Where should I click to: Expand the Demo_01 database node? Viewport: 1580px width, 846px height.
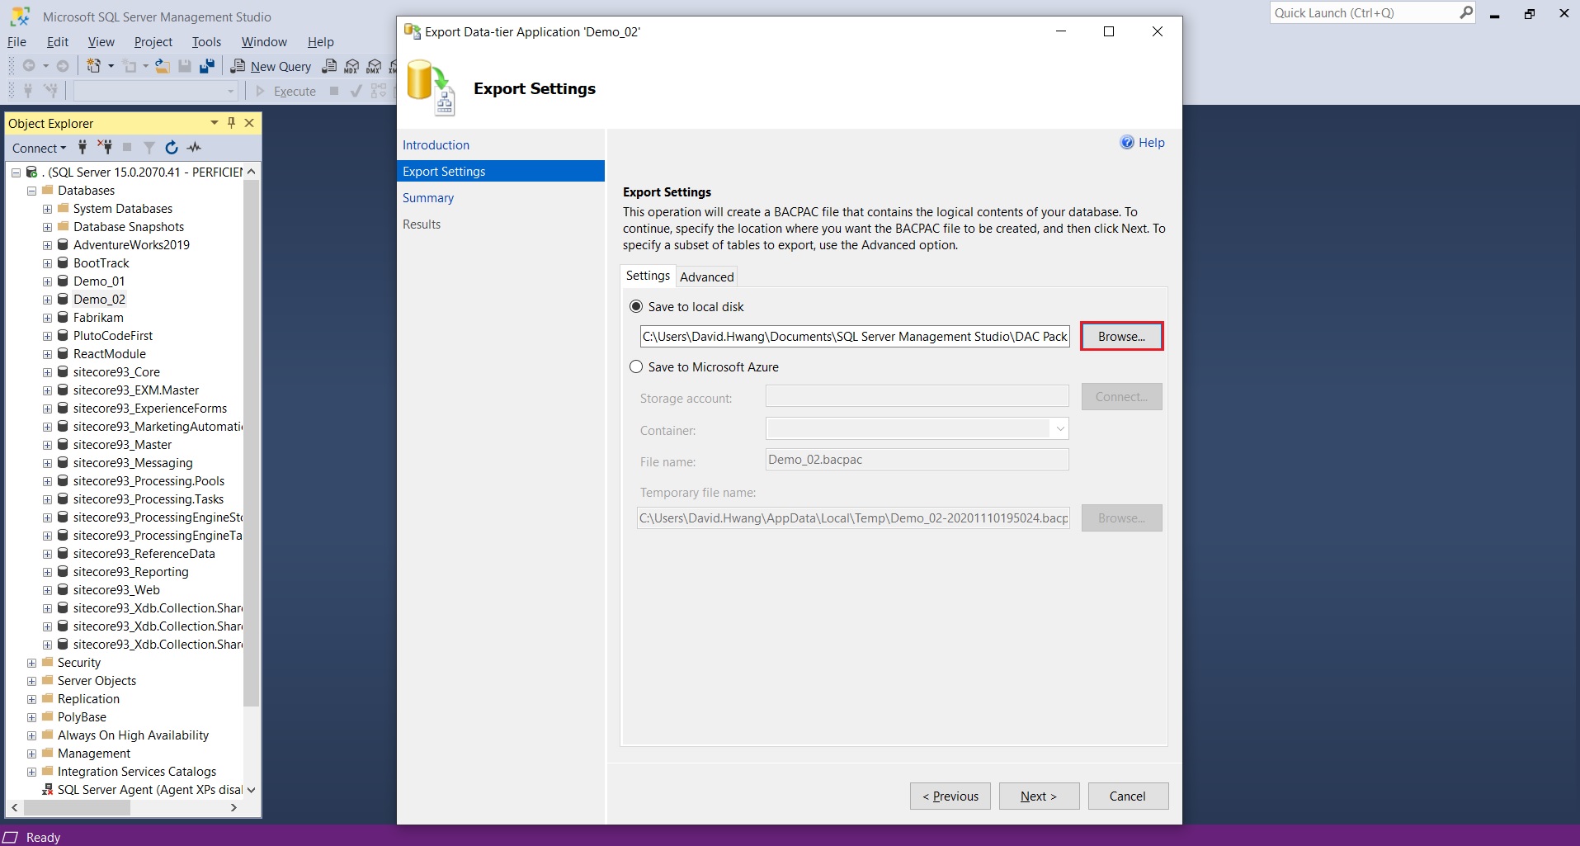(x=47, y=281)
